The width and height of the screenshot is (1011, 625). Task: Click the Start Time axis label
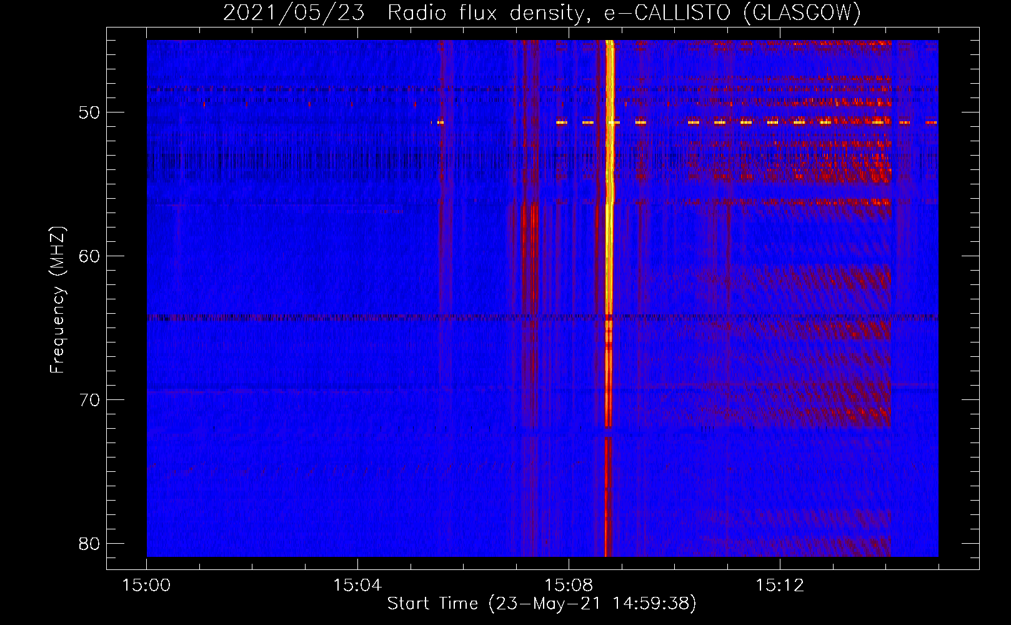(542, 604)
